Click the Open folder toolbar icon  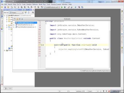pos(2,7)
